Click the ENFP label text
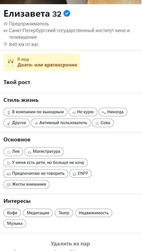The width and height of the screenshot is (142, 251). click(83, 173)
